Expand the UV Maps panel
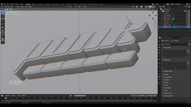 point(166,75)
